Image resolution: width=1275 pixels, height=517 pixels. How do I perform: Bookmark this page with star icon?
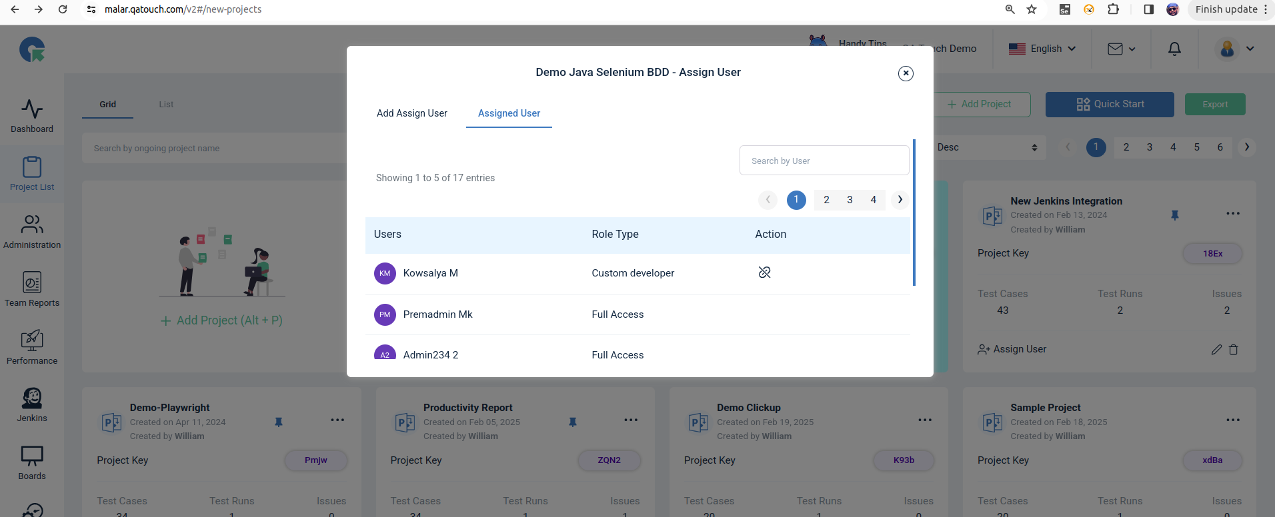tap(1032, 9)
